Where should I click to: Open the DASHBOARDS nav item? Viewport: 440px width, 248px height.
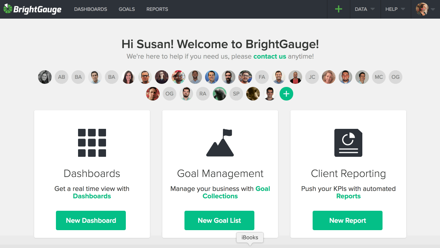coord(90,9)
